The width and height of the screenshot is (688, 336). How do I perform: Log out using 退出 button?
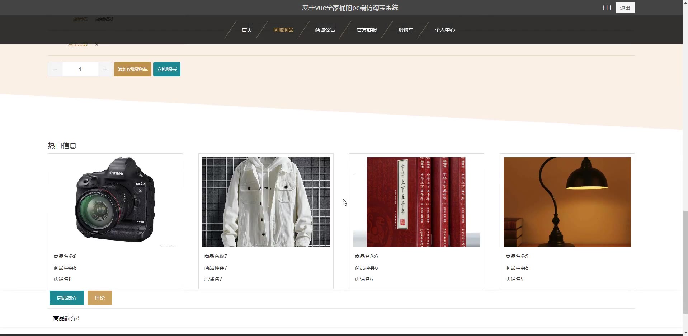point(625,8)
